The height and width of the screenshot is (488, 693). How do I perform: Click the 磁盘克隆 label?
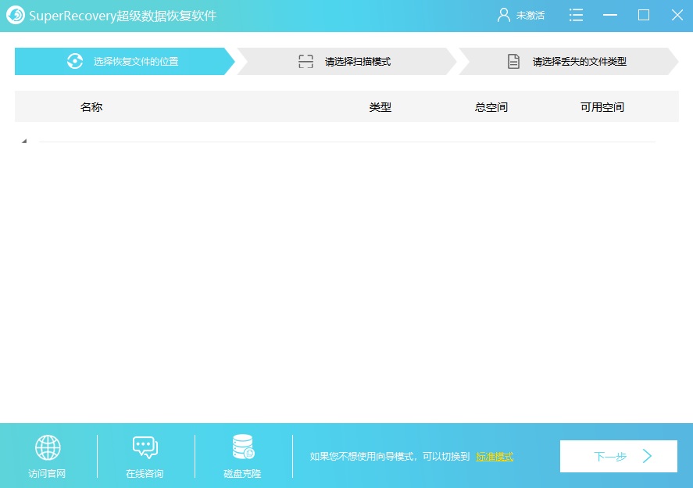242,474
